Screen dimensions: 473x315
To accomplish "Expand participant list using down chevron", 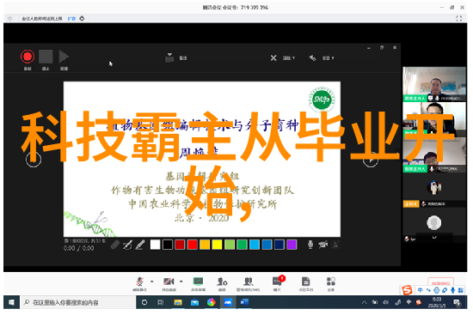I will pyautogui.click(x=434, y=237).
